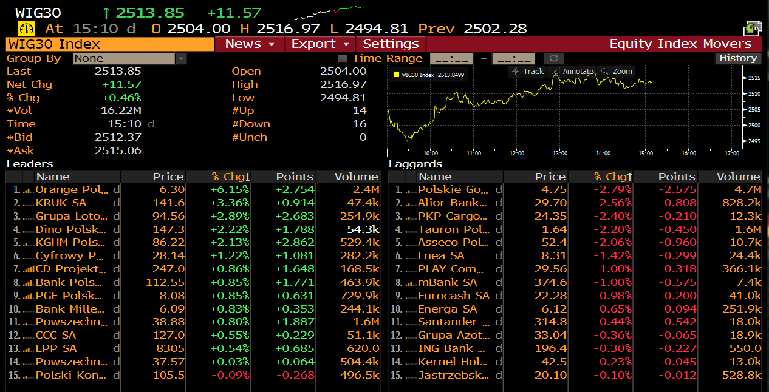Click the bar chart icon beside Polskie Go.. laggard
Viewport: 769px width, 392px height.
411,190
